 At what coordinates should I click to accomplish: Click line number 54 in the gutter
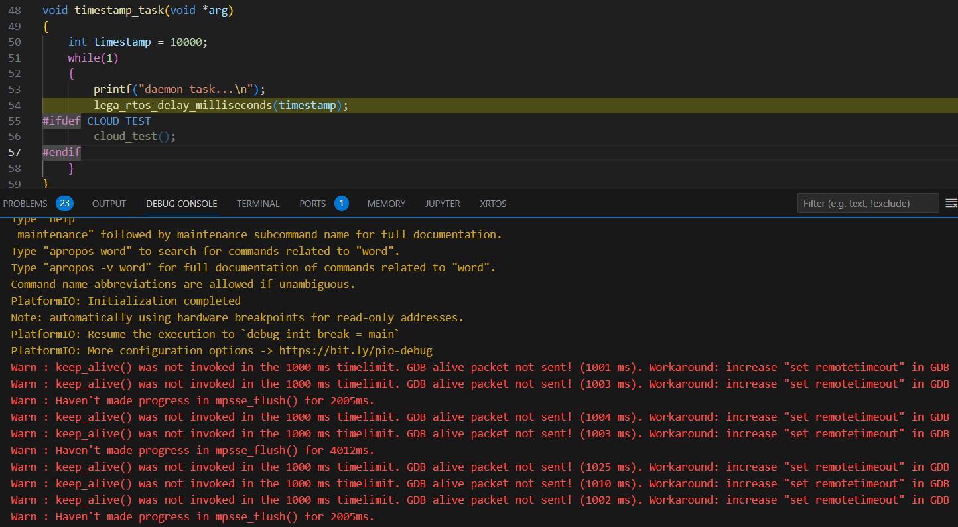15,105
